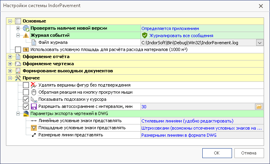Click the Отмена button
Screen dimensions: 270x164
tap(249, 153)
